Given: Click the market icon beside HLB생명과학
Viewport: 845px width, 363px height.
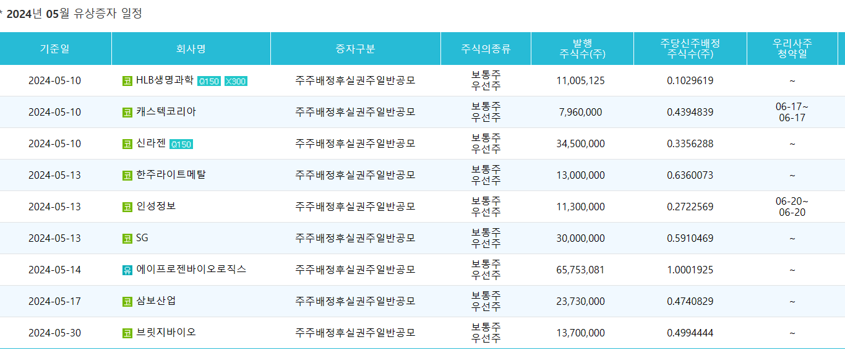Looking at the screenshot, I should pyautogui.click(x=127, y=81).
